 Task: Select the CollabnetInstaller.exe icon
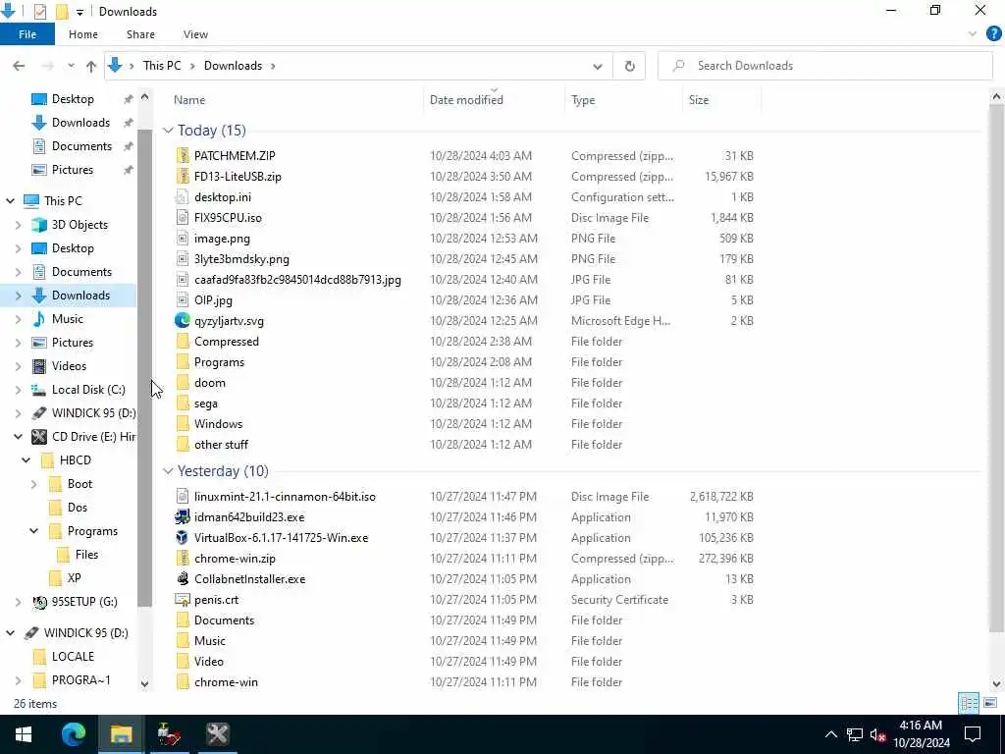click(x=183, y=579)
